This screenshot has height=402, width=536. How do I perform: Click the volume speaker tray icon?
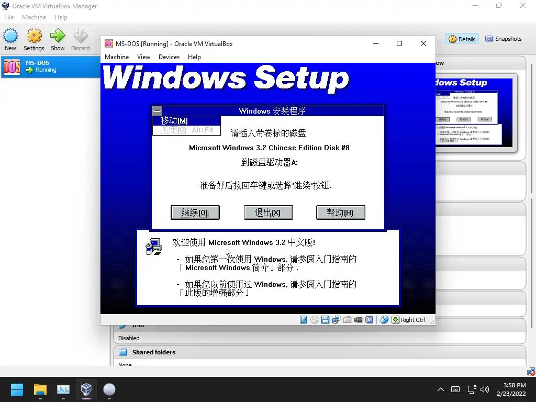point(485,389)
